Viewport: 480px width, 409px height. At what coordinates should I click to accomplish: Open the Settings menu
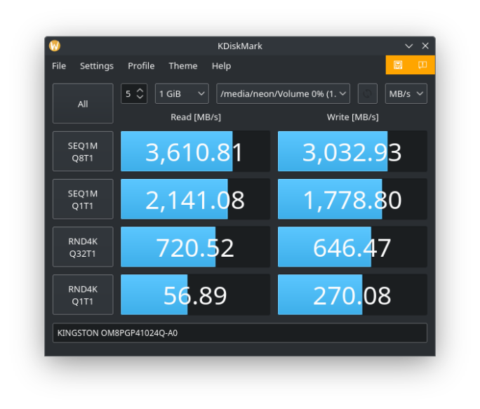[96, 66]
